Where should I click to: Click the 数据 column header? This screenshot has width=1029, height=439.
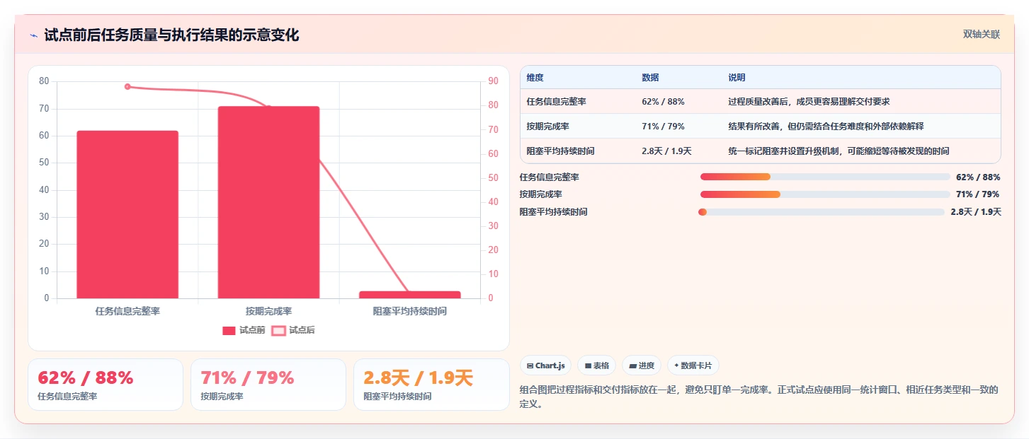point(650,78)
